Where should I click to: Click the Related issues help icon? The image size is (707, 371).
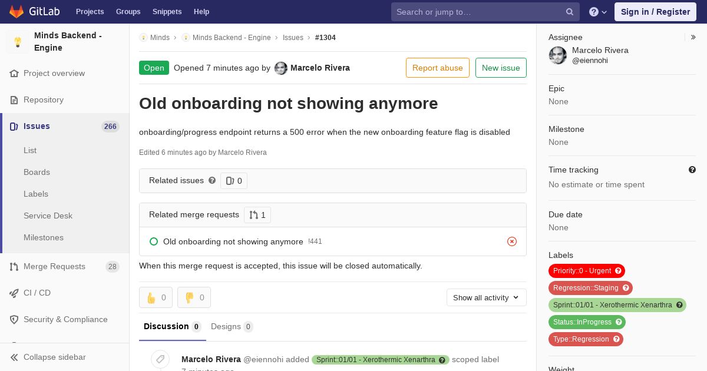[212, 180]
